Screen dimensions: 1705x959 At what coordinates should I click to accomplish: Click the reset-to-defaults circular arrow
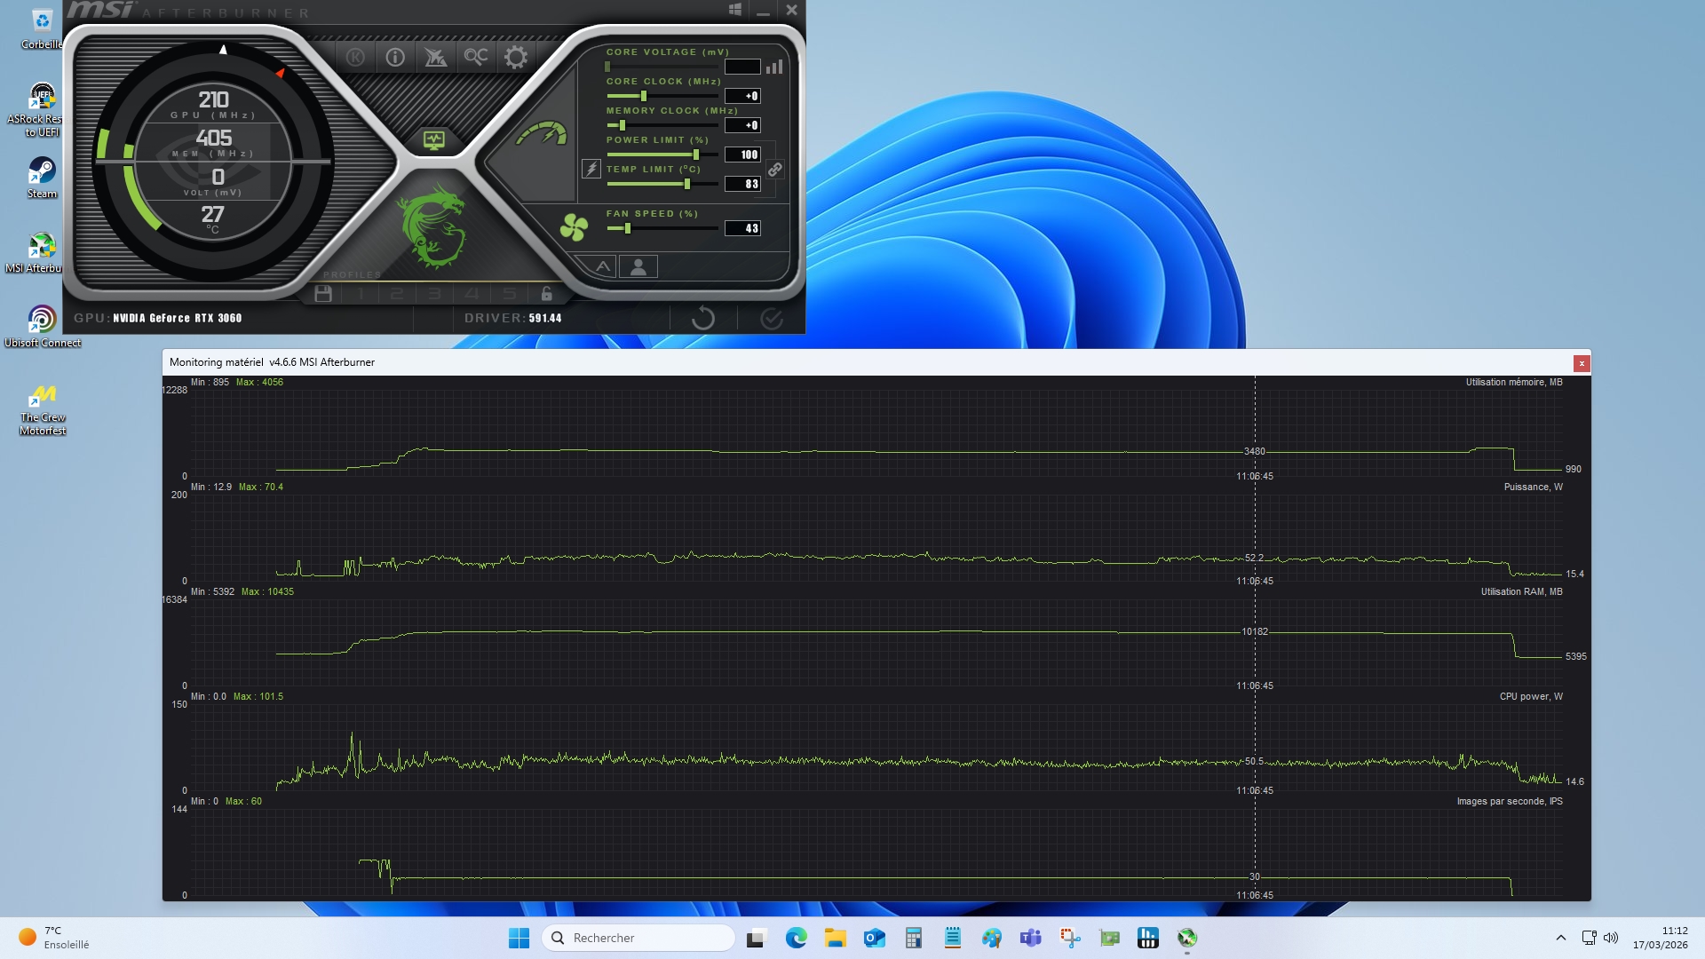702,318
